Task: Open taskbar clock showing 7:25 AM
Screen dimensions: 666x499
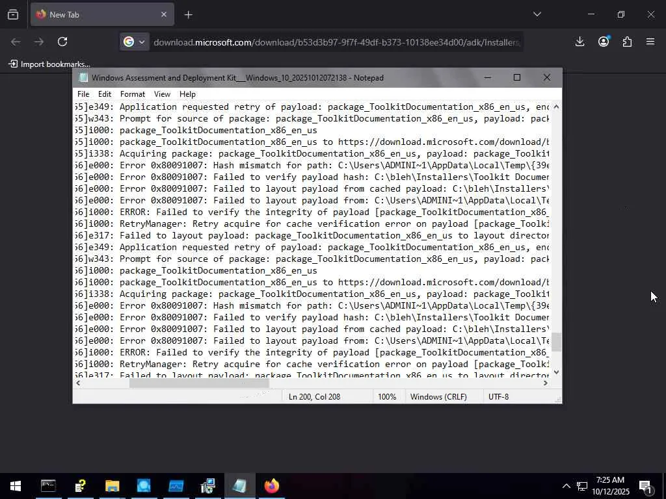Action: pyautogui.click(x=610, y=486)
